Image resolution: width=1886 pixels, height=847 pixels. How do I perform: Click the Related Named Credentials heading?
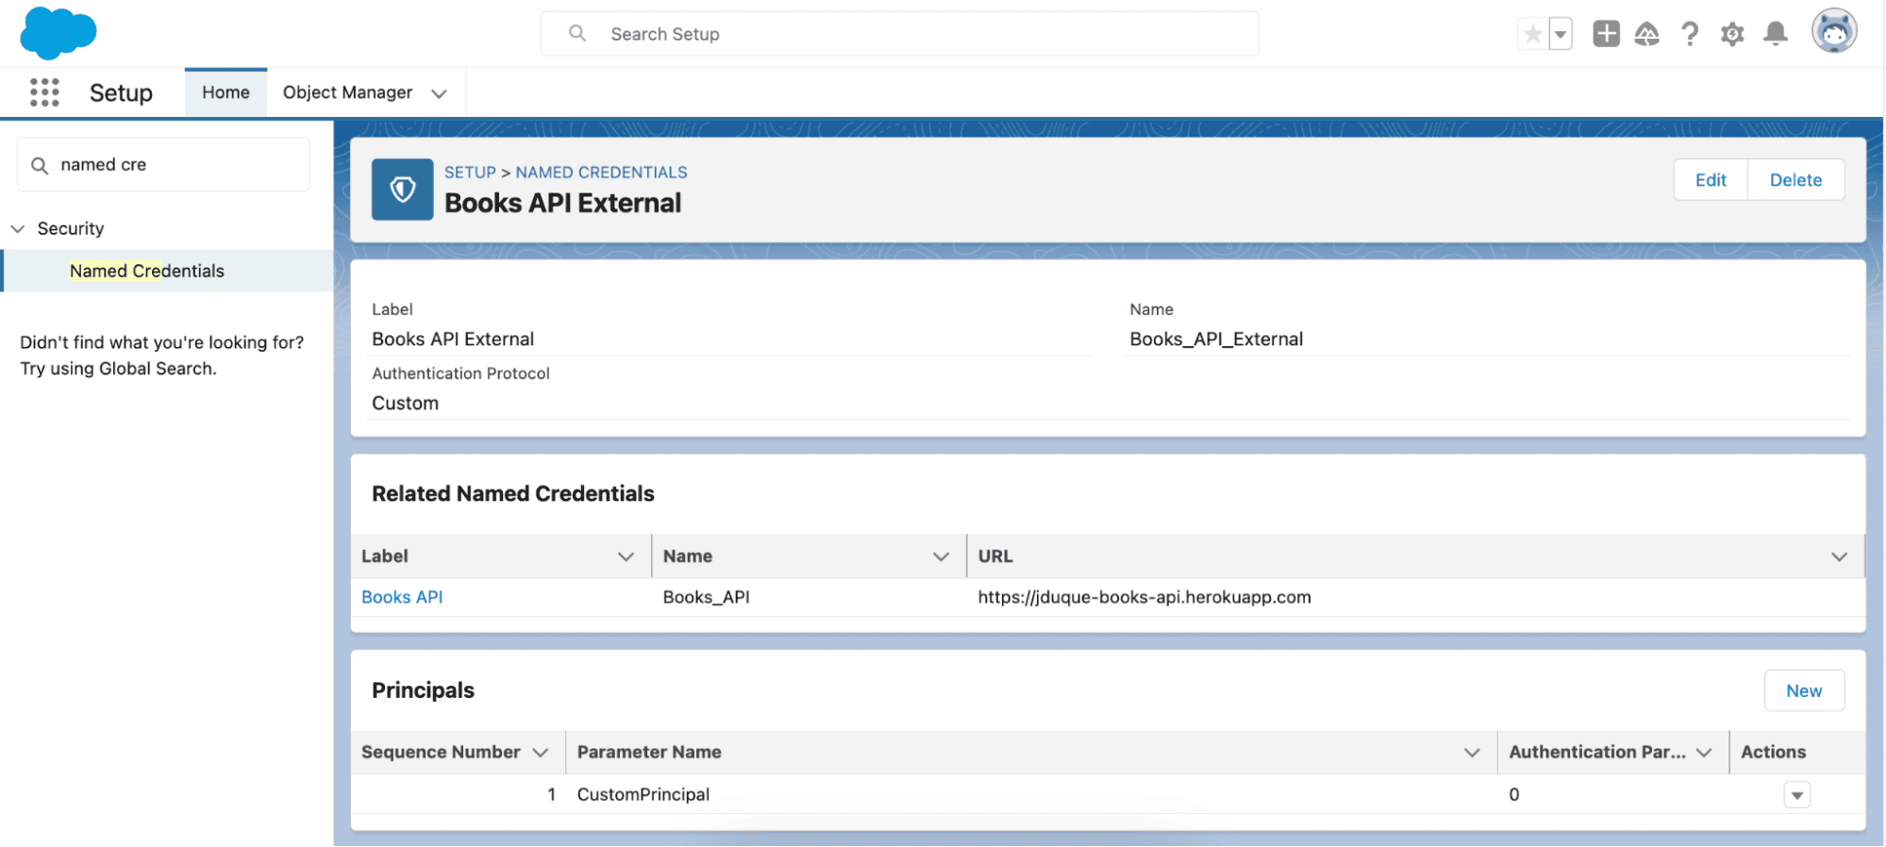513,494
